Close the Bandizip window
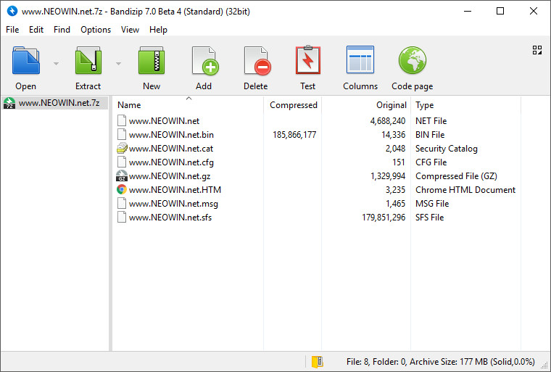551x372 pixels. coord(533,12)
